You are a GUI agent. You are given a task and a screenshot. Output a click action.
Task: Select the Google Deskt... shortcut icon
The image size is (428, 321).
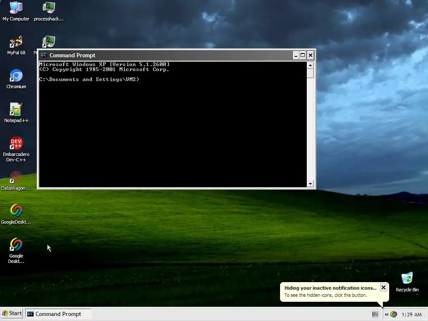tap(16, 251)
